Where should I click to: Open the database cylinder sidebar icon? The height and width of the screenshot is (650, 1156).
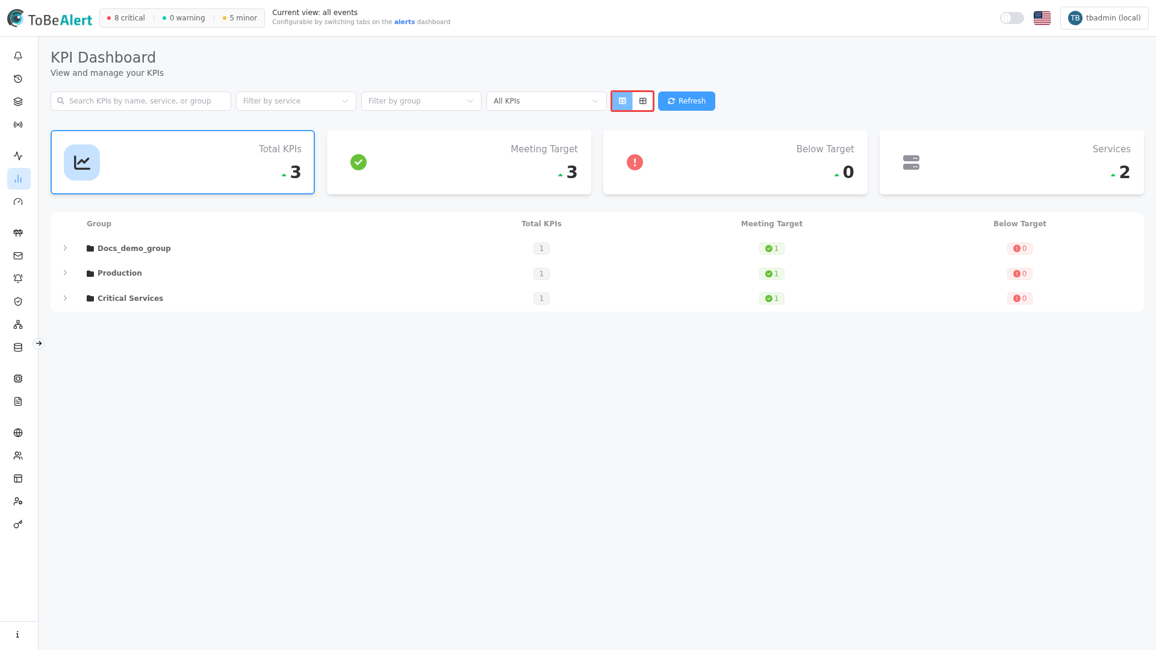[18, 347]
